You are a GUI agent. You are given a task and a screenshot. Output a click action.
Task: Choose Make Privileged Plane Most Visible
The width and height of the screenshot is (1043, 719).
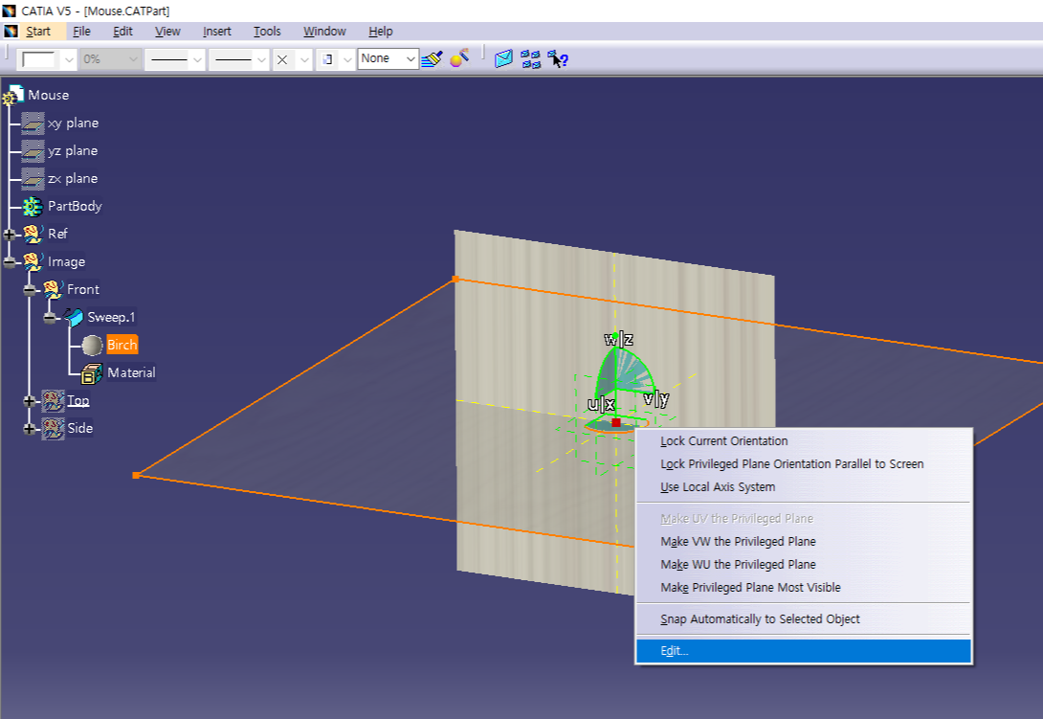804,587
